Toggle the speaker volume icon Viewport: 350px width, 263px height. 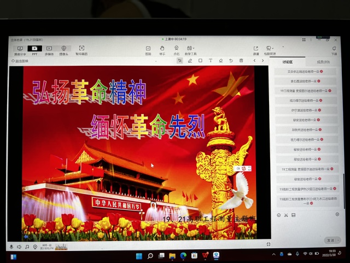tap(19, 247)
